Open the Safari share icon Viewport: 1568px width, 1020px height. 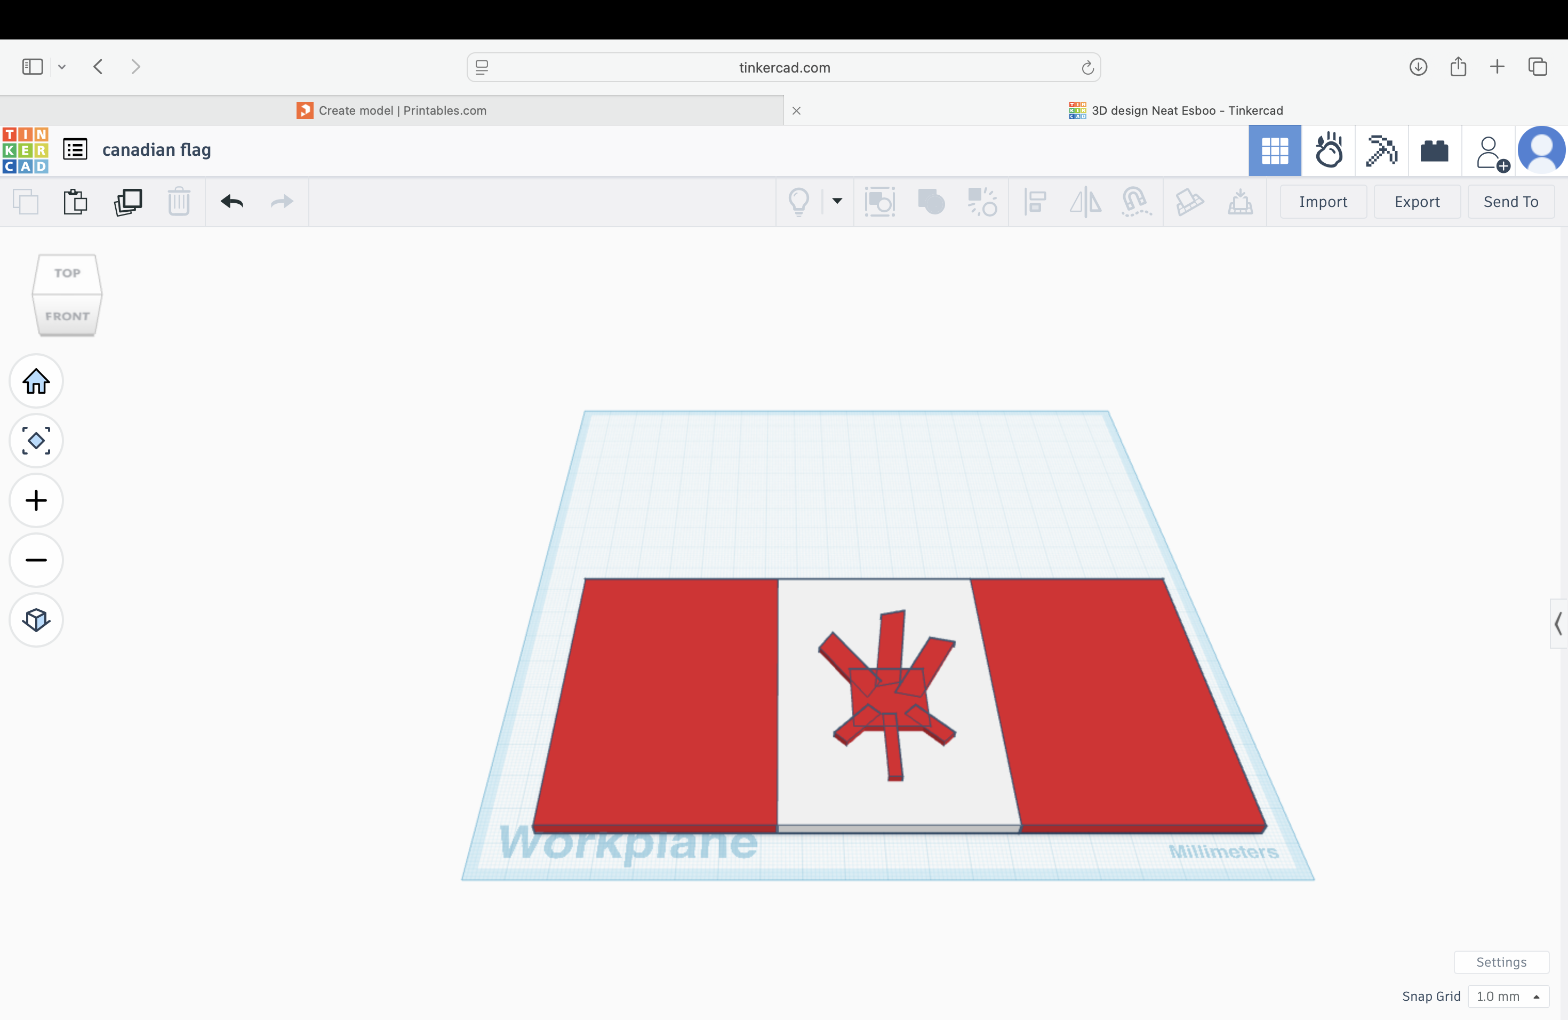click(x=1458, y=67)
